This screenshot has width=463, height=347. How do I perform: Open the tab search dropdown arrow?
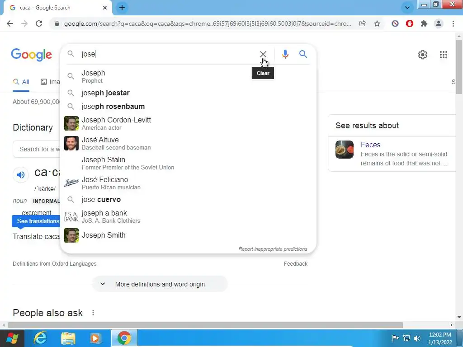[407, 8]
